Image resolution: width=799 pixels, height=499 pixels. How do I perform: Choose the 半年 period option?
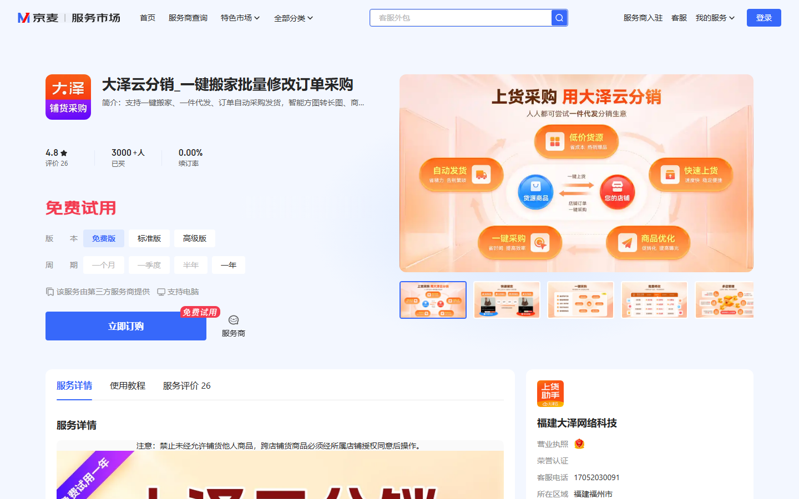coord(191,265)
